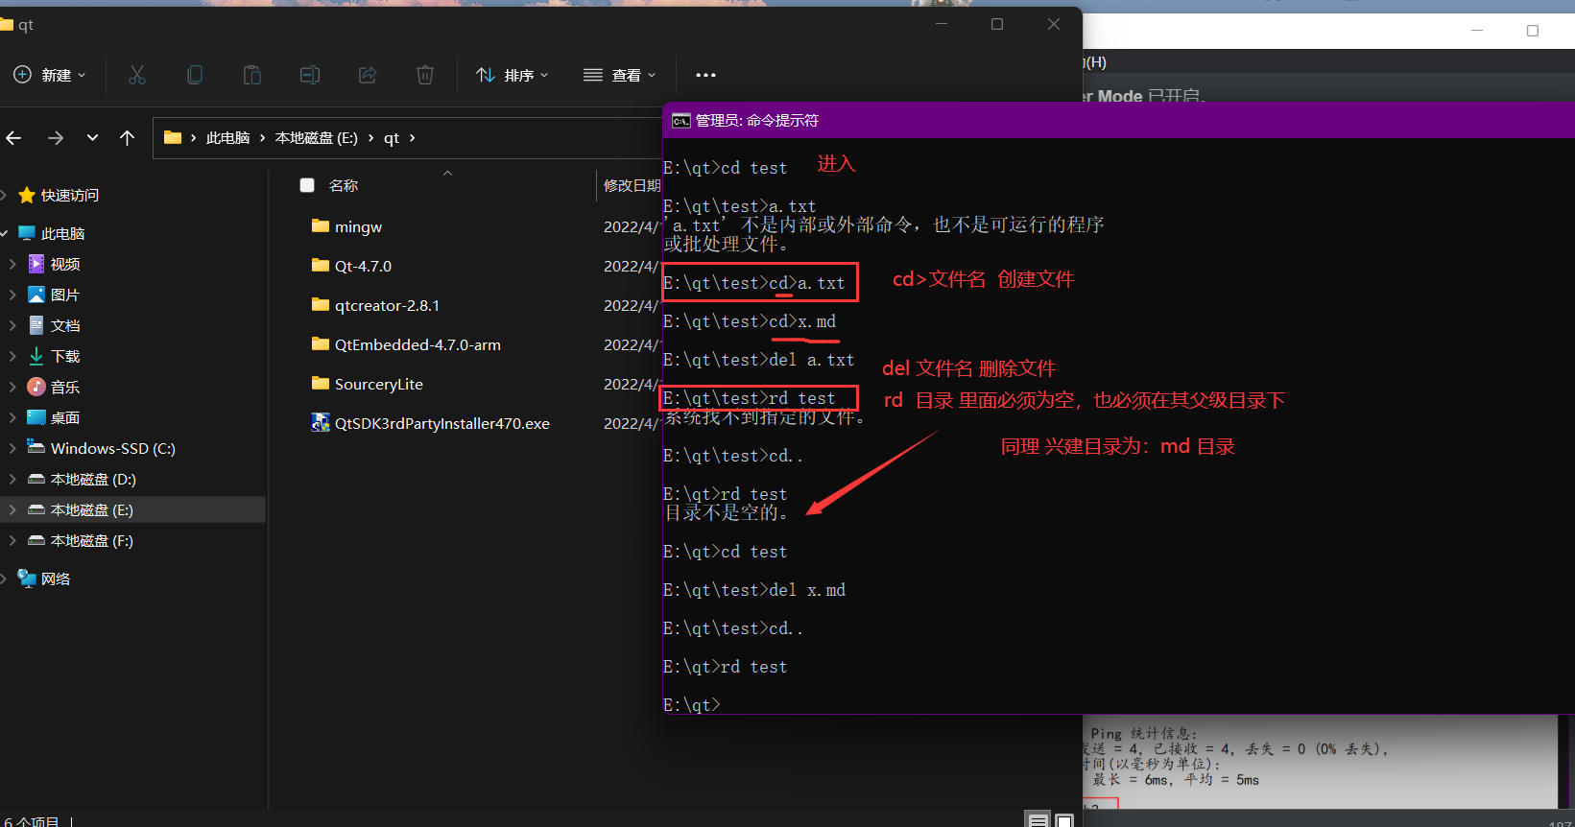Switch to large icons view via status bar

point(1064,821)
